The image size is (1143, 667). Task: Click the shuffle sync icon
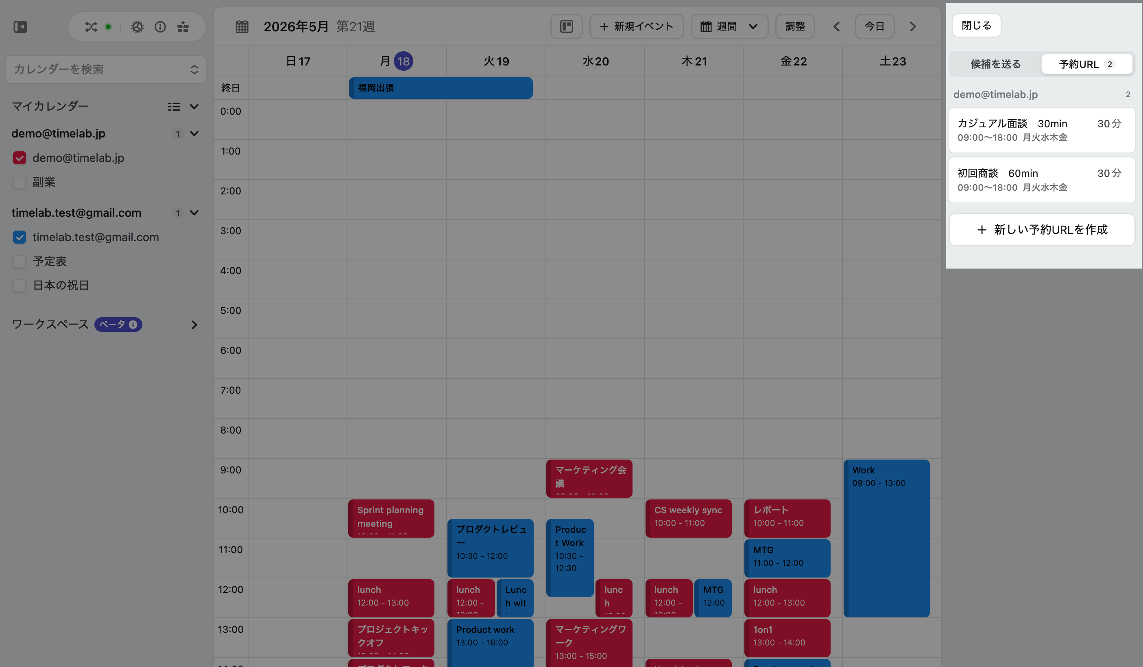[91, 27]
